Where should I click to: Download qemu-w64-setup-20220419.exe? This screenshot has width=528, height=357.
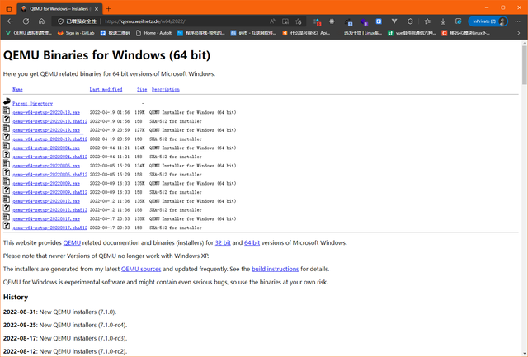coord(46,130)
